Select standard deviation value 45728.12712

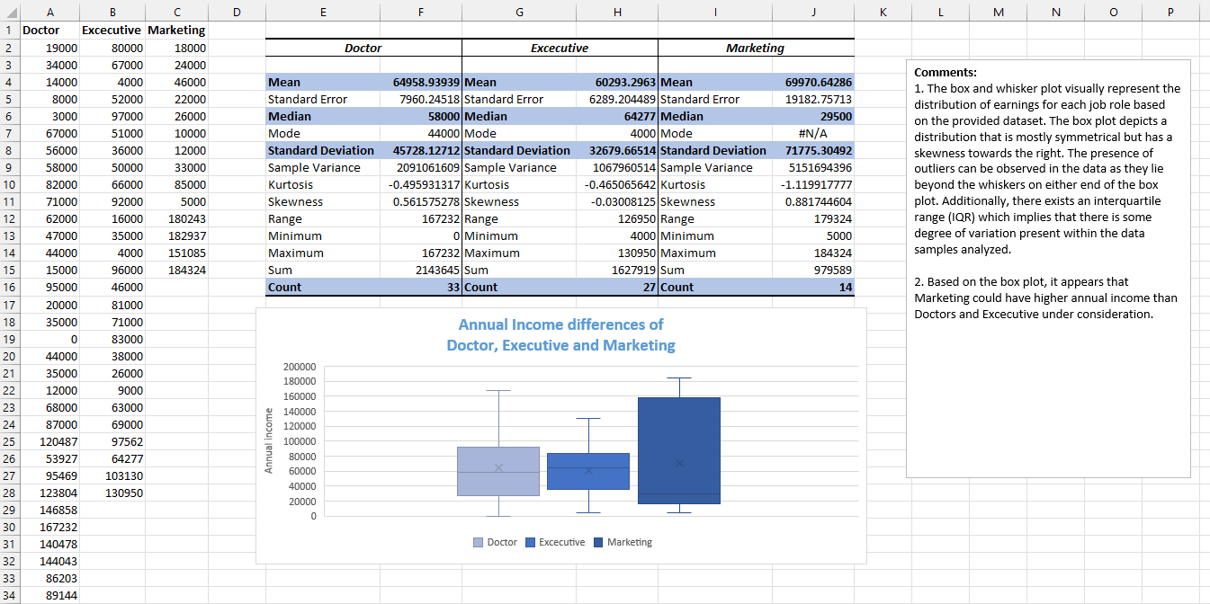421,150
